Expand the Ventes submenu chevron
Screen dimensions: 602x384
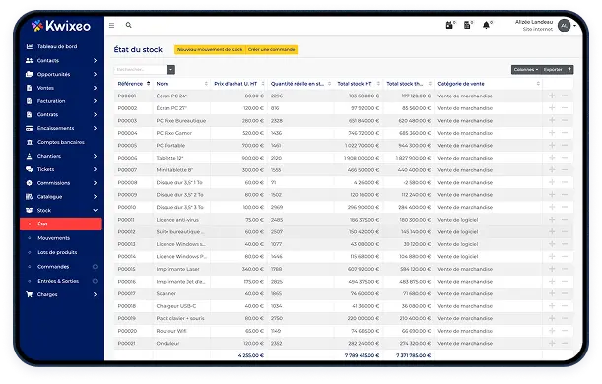click(x=95, y=88)
